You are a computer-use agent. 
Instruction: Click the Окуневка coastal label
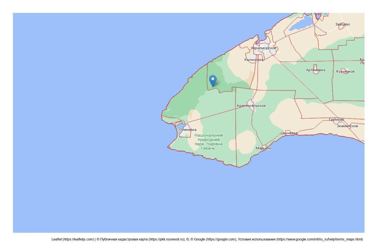289,133
